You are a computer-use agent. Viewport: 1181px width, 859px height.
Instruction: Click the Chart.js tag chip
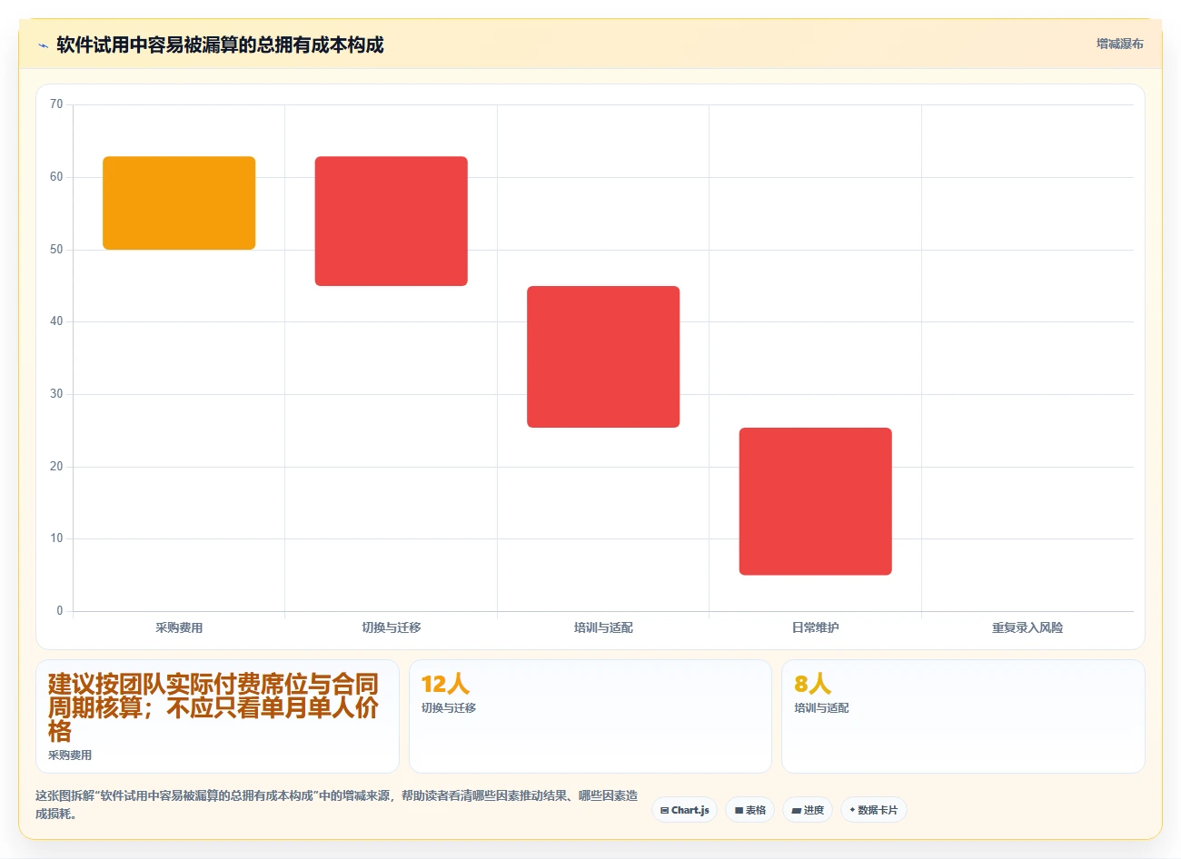[685, 810]
